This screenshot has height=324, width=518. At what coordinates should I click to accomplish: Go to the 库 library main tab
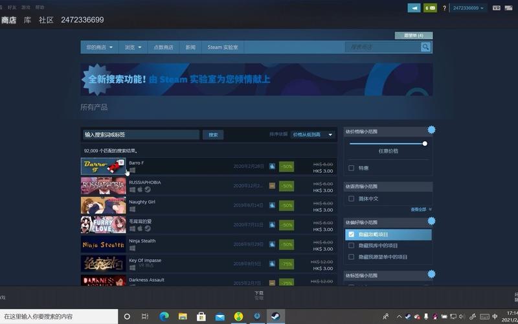[27, 20]
